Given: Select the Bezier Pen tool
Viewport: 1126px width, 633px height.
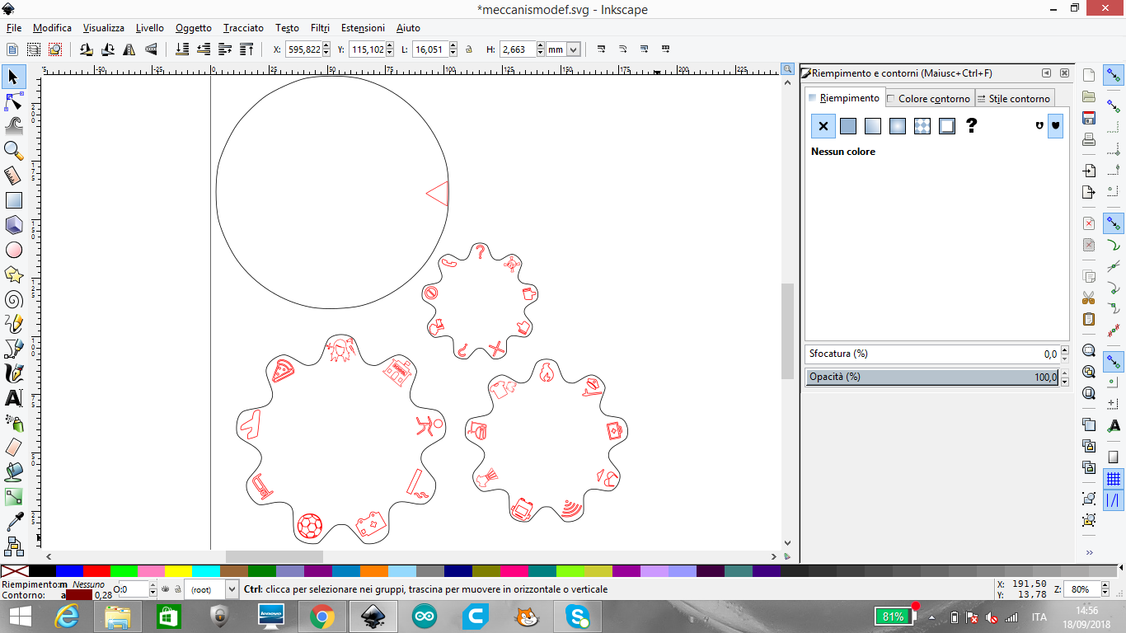Looking at the screenshot, I should (x=13, y=349).
